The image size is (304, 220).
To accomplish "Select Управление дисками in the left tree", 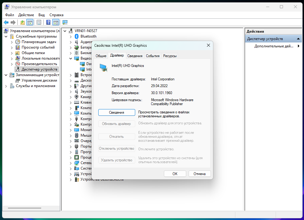I will (39, 80).
